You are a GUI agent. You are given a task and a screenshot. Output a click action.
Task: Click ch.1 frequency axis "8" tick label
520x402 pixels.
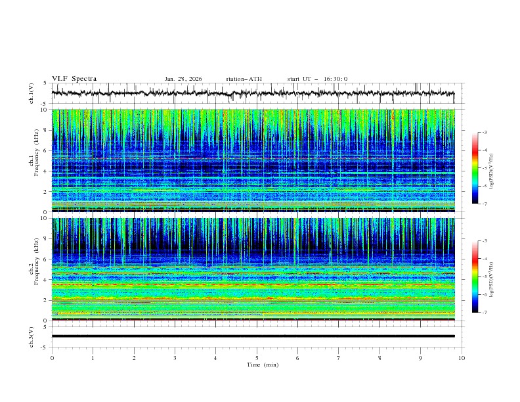tap(46, 130)
